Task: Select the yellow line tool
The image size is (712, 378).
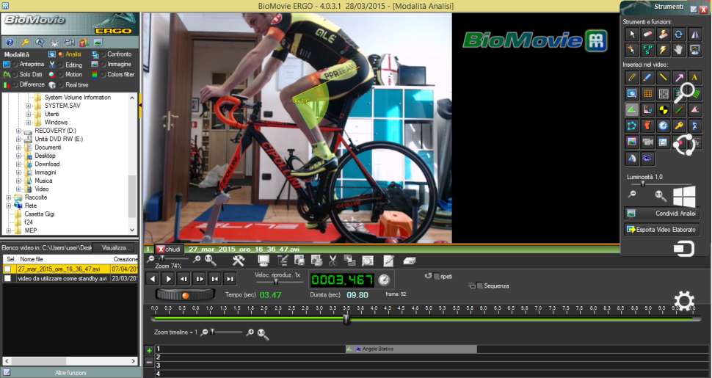Action: tap(663, 77)
